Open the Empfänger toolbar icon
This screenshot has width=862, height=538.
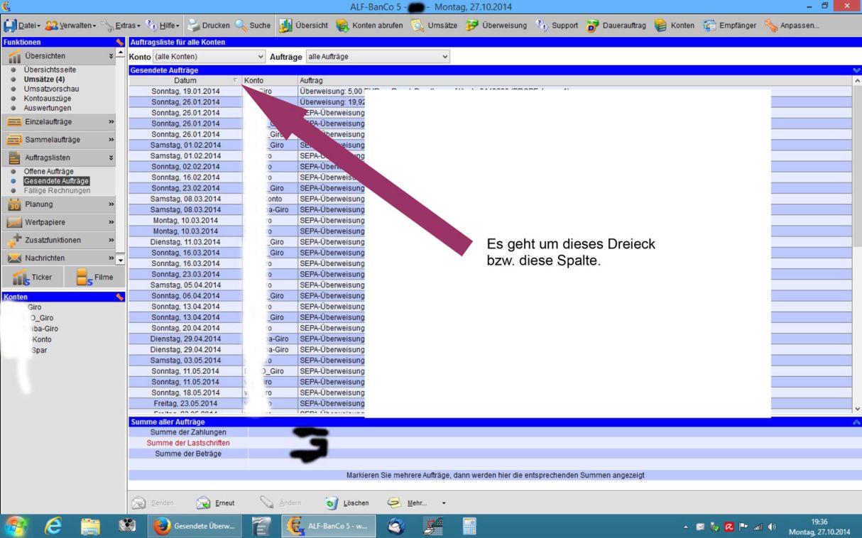(709, 26)
